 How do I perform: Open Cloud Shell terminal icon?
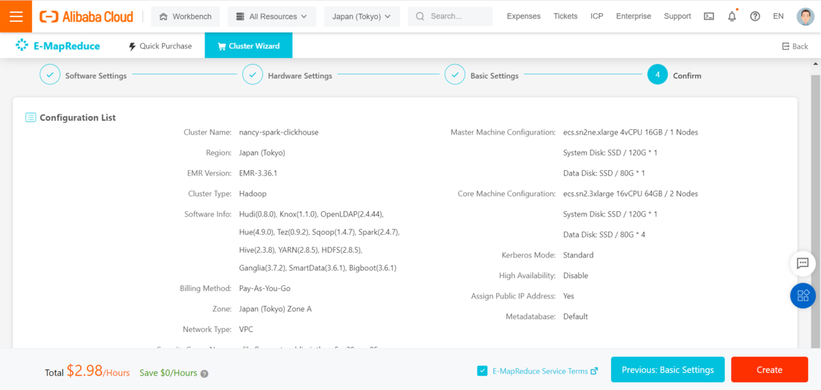click(x=709, y=16)
